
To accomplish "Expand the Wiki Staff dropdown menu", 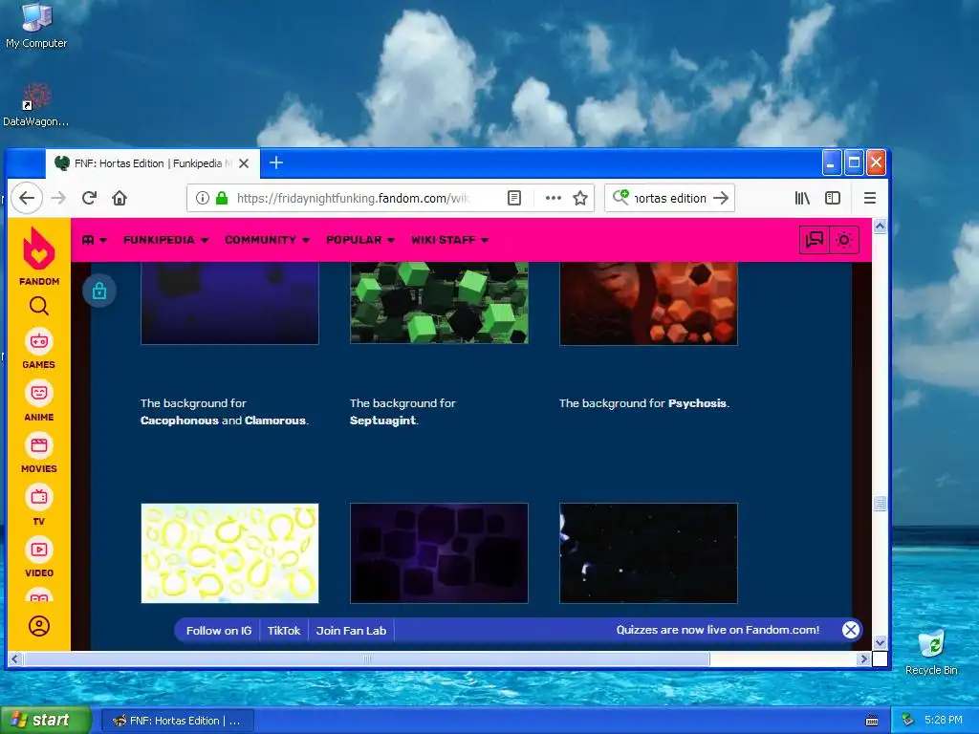I will click(x=449, y=240).
